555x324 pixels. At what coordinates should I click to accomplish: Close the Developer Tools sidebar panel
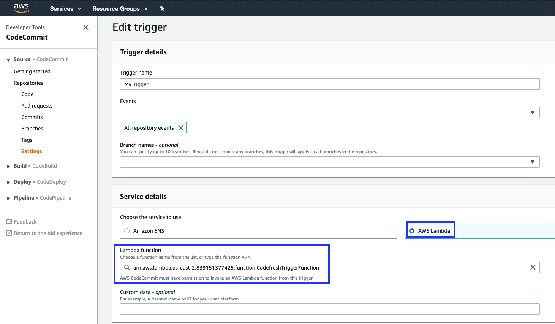(86, 27)
